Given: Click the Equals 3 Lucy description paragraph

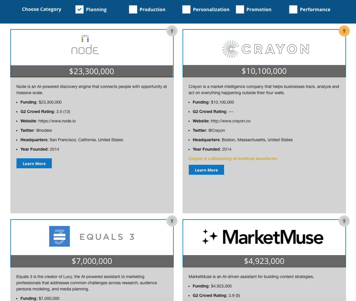Looking at the screenshot, I should pos(87,283).
